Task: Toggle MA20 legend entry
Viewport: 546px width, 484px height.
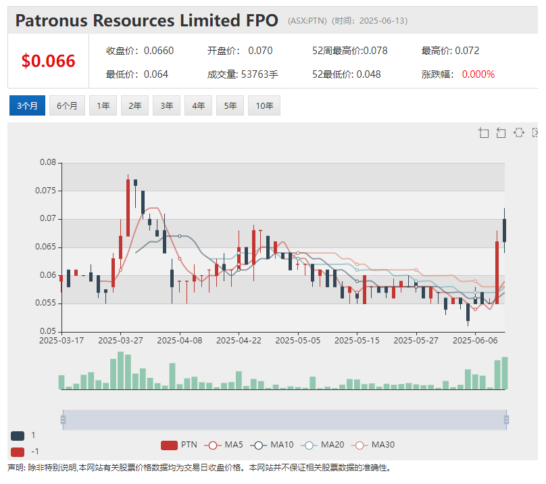Action: [322, 445]
